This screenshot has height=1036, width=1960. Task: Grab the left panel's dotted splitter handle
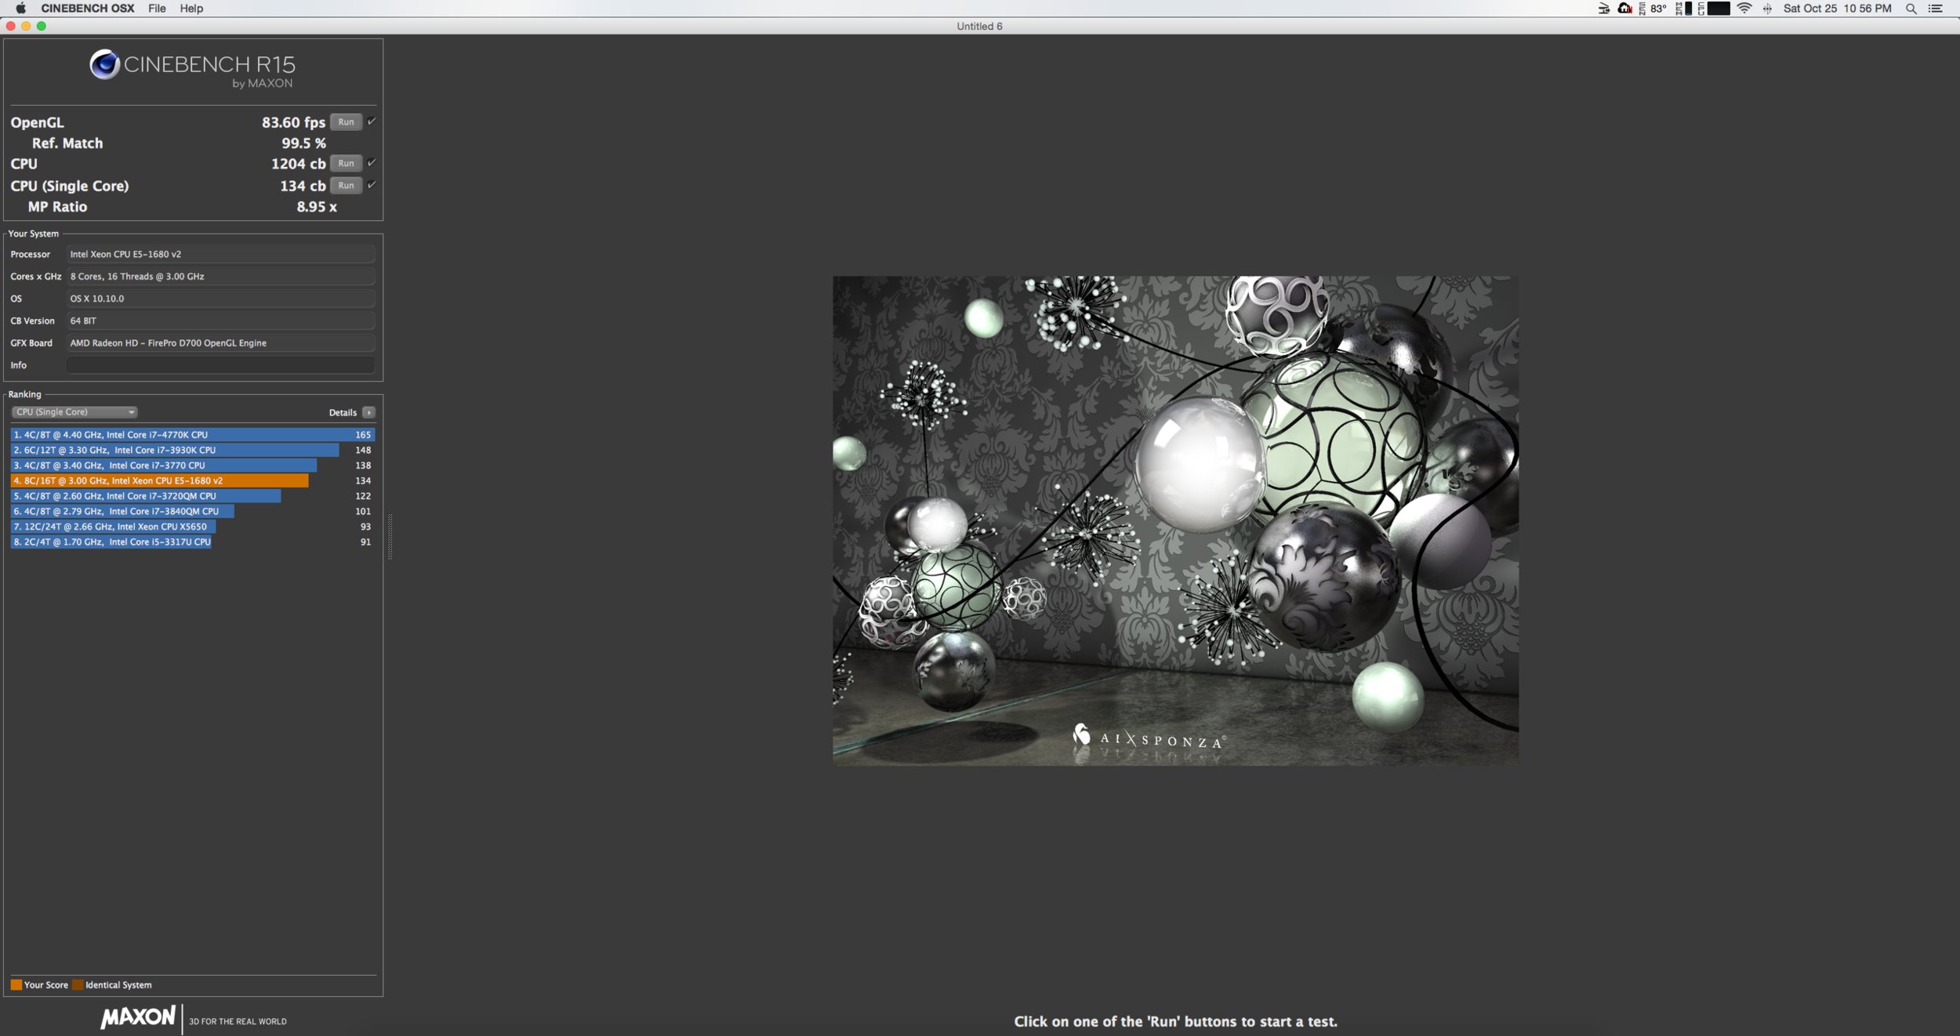click(x=390, y=537)
